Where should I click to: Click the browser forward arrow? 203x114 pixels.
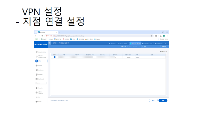[x=39, y=36]
